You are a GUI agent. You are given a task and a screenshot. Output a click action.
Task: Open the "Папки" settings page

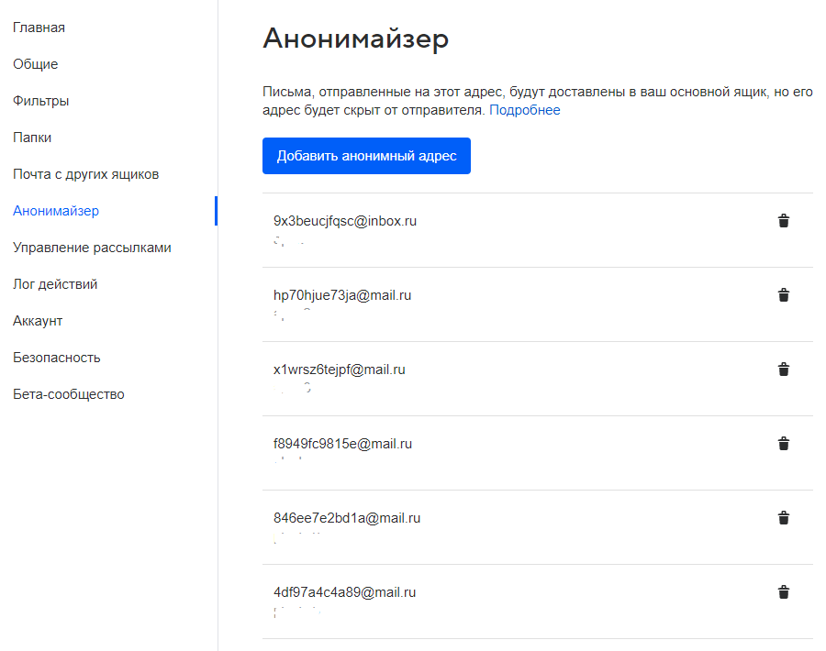[x=32, y=138]
